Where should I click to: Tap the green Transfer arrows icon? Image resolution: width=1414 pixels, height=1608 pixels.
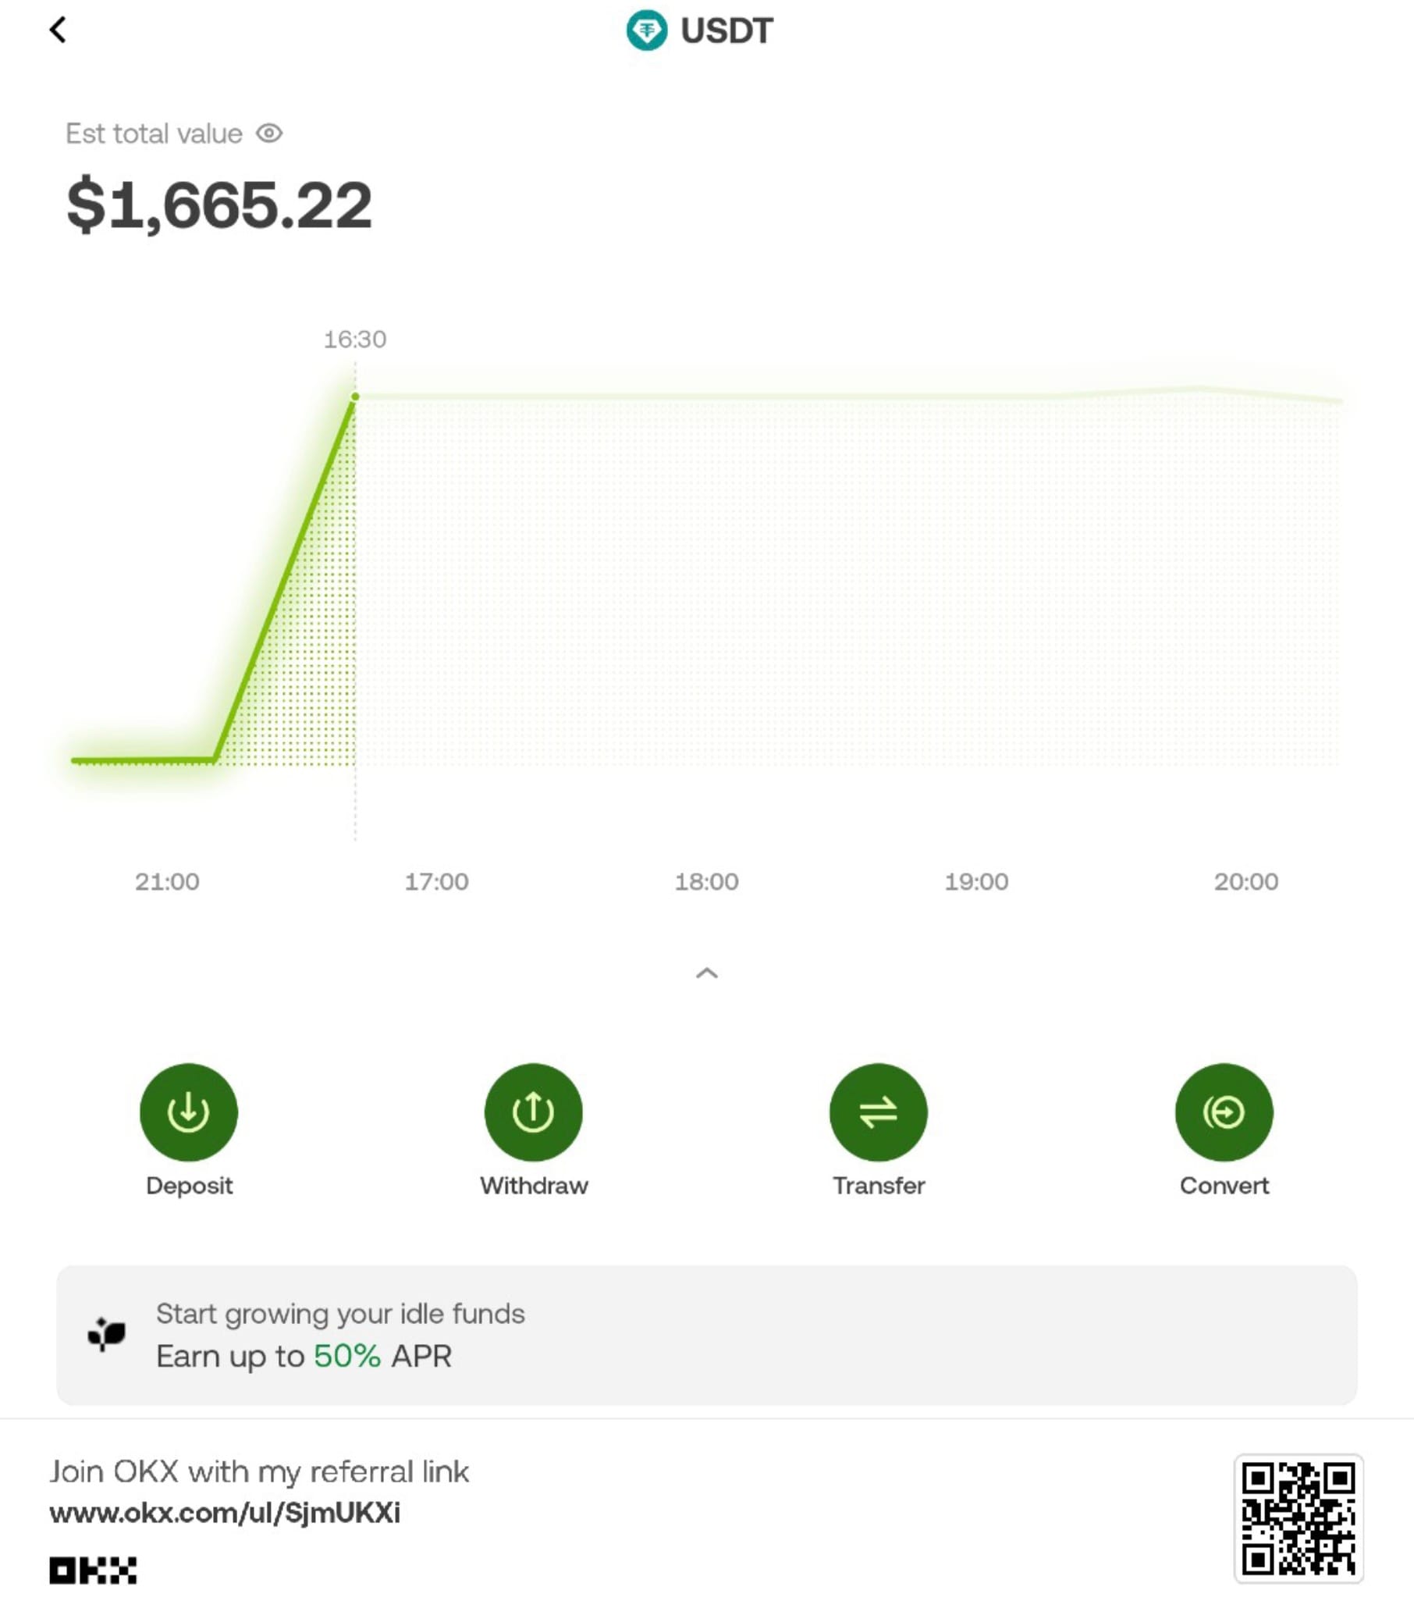pos(879,1112)
